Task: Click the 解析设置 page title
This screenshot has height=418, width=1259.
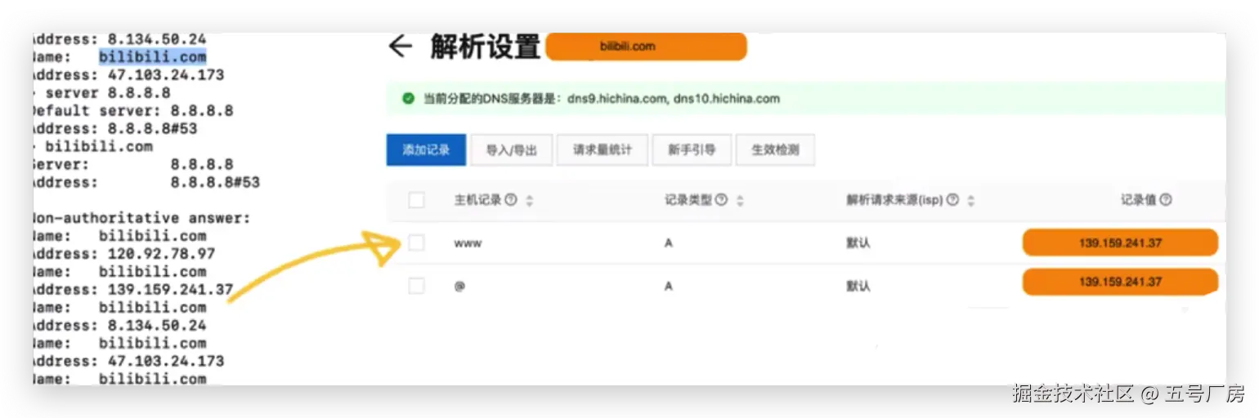Action: tap(486, 47)
